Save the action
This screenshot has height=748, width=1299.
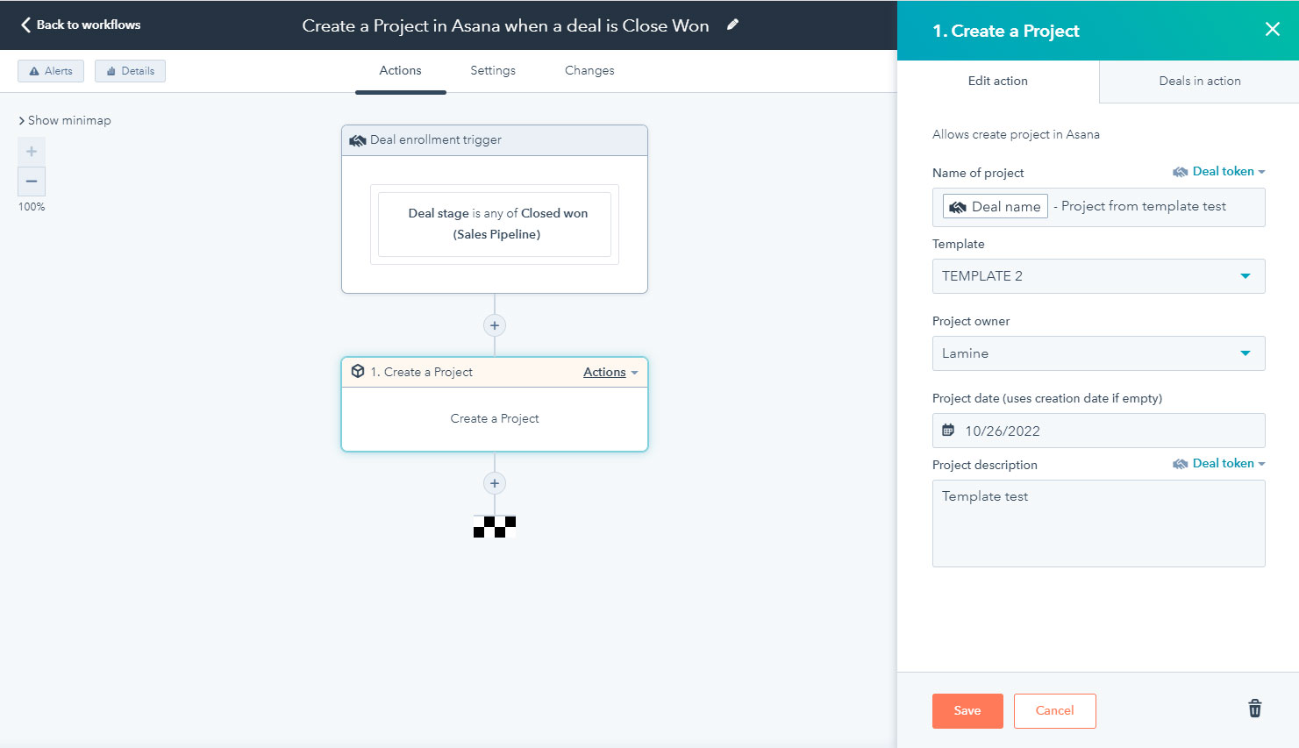pyautogui.click(x=967, y=710)
